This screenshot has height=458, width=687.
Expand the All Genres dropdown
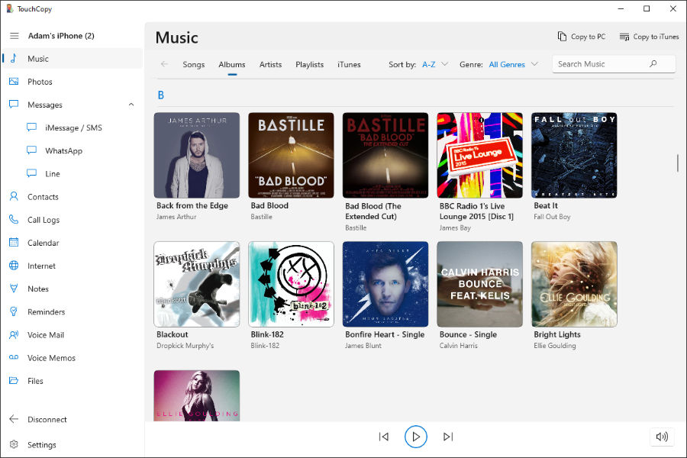tap(513, 65)
